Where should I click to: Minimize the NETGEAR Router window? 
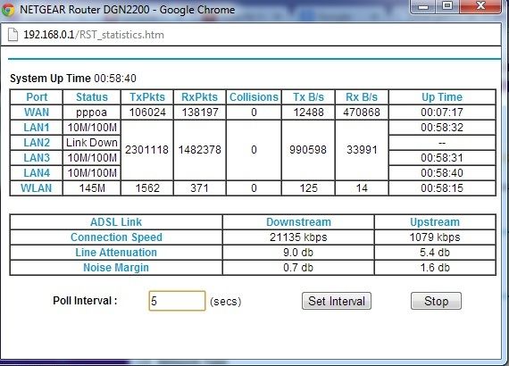click(423, 7)
